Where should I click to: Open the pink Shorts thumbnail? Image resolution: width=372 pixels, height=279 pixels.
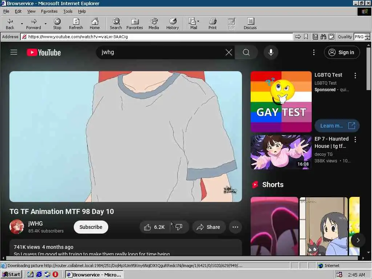(274, 226)
